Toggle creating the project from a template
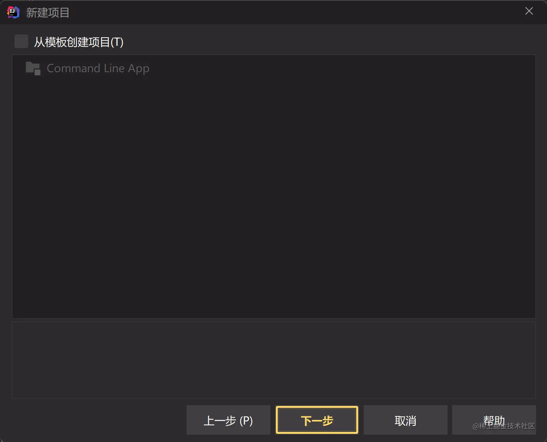The width and height of the screenshot is (547, 442). pos(21,42)
